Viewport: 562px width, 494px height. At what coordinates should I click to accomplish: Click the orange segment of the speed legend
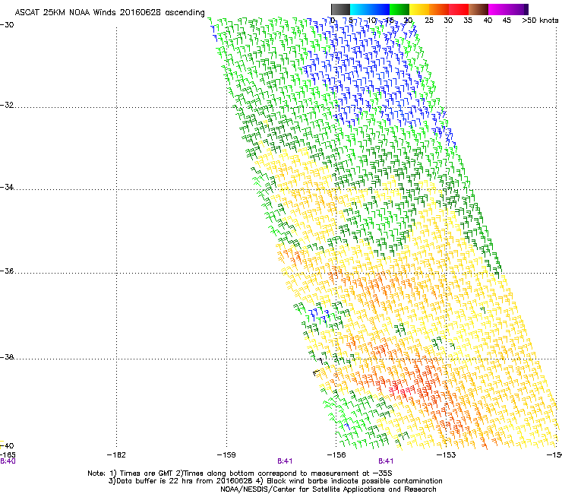click(x=439, y=9)
